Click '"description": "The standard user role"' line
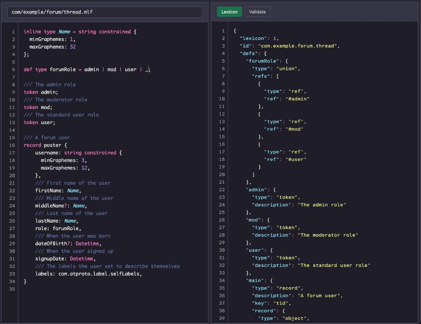Image resolution: width=421 pixels, height=324 pixels. click(311, 266)
